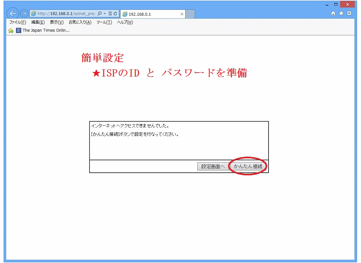Click the add to favorites bar icon
361x263 pixels.
(x=11, y=30)
